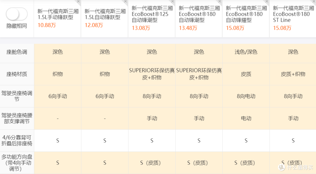This screenshot has width=316, height=174.
Task: Click 15.08万 price under 自动锋耀型
Action: [235, 28]
